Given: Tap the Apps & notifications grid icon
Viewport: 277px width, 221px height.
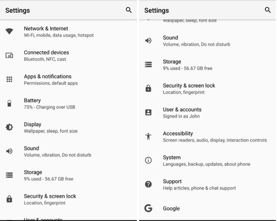Looking at the screenshot, I should pos(9,80).
